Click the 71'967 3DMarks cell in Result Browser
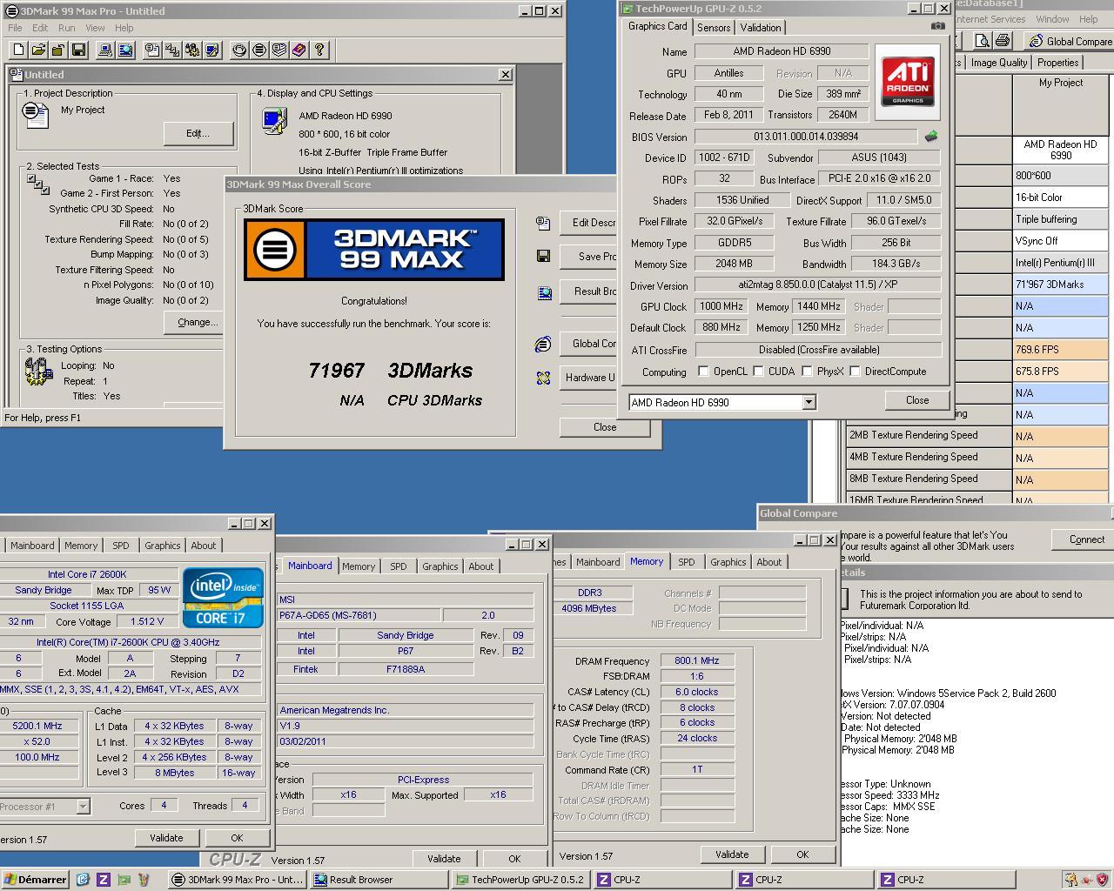Viewport: 1114px width, 891px height. point(1060,285)
